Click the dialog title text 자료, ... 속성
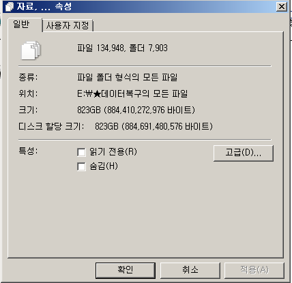 [x=44, y=7]
